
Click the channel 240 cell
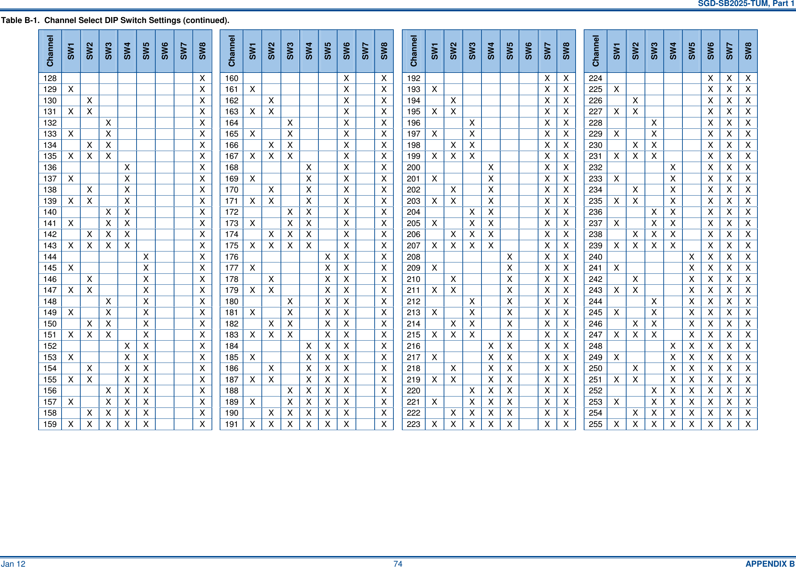coord(595,257)
